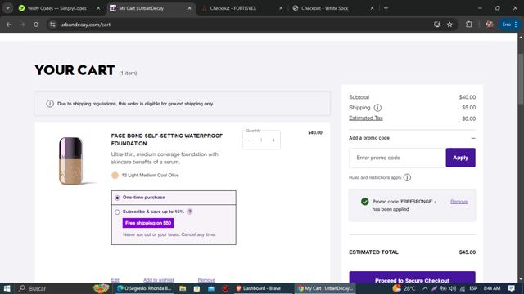
Task: Click Add to wishlist link
Action: (x=158, y=280)
